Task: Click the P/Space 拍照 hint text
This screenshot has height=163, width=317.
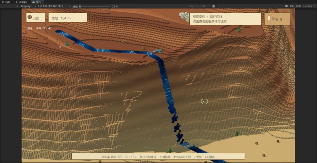Action: point(182,157)
